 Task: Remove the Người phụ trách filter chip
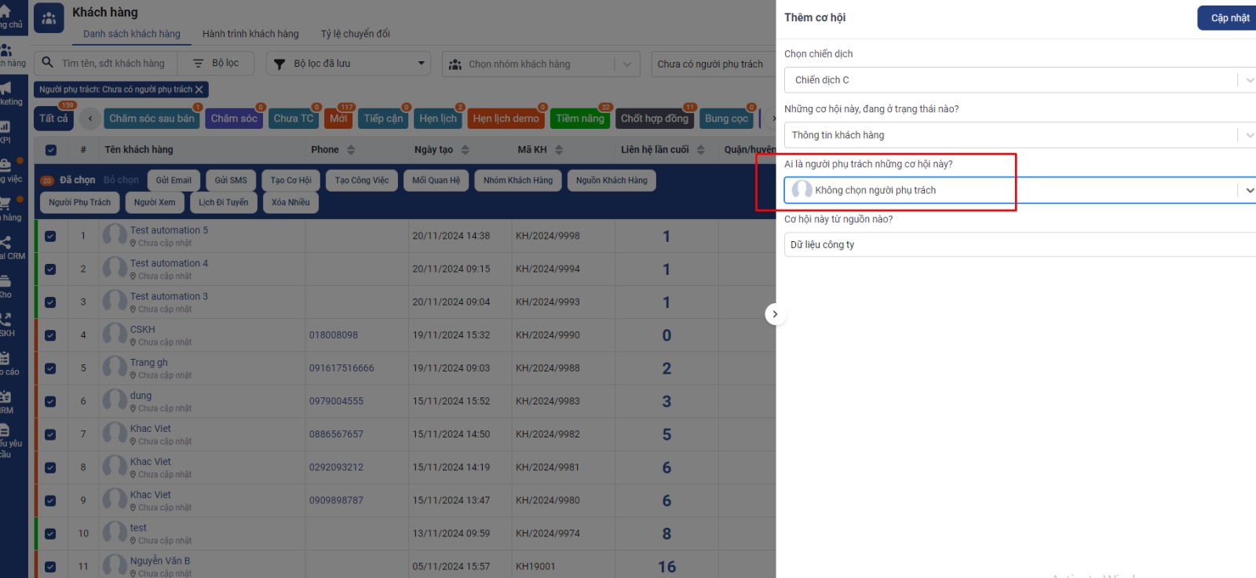tap(199, 90)
